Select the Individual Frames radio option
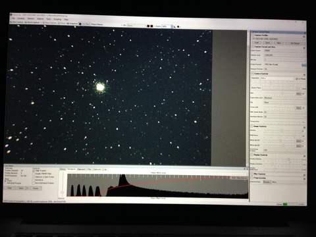Screen dimensions: 316x237 (6, 183)
